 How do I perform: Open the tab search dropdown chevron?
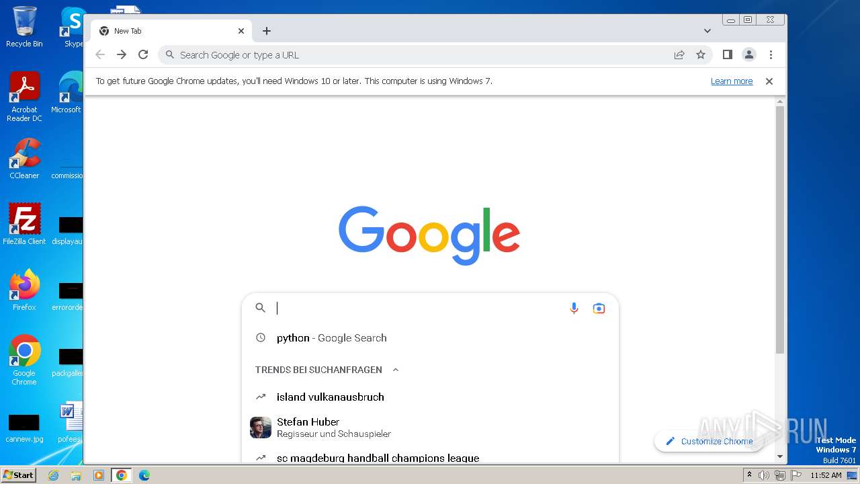pos(707,31)
